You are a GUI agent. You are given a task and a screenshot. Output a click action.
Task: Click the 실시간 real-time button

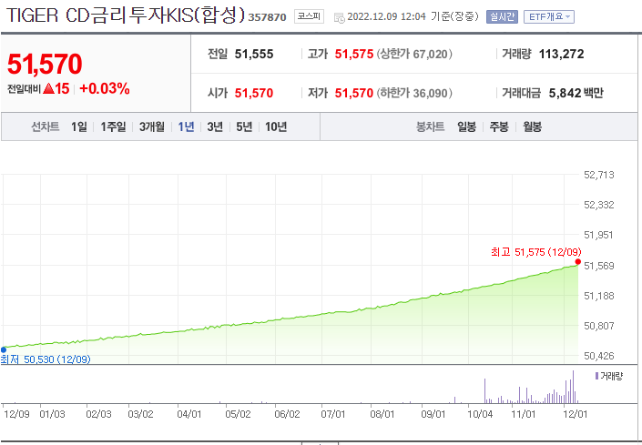(502, 17)
